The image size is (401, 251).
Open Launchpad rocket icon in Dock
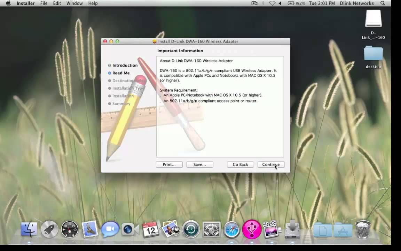49,229
